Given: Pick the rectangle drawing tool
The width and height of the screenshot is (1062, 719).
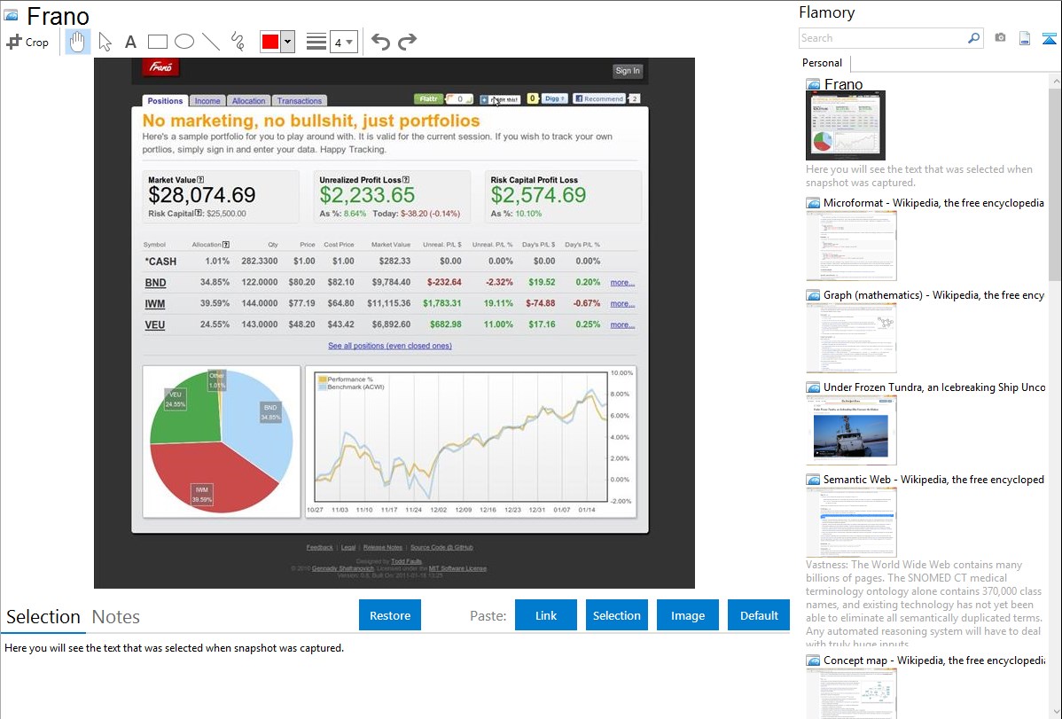Looking at the screenshot, I should pos(157,42).
